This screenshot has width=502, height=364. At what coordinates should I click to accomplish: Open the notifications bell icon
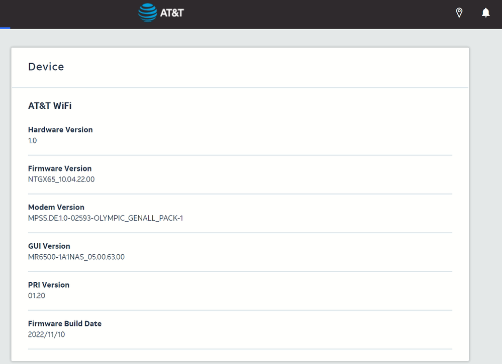pyautogui.click(x=485, y=13)
